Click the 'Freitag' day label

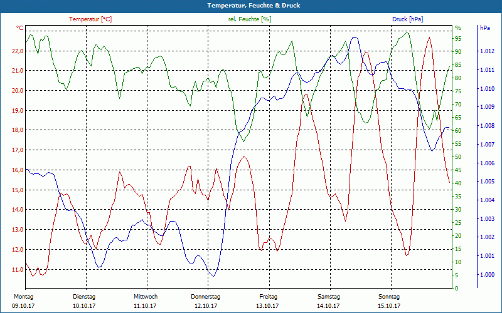click(269, 297)
